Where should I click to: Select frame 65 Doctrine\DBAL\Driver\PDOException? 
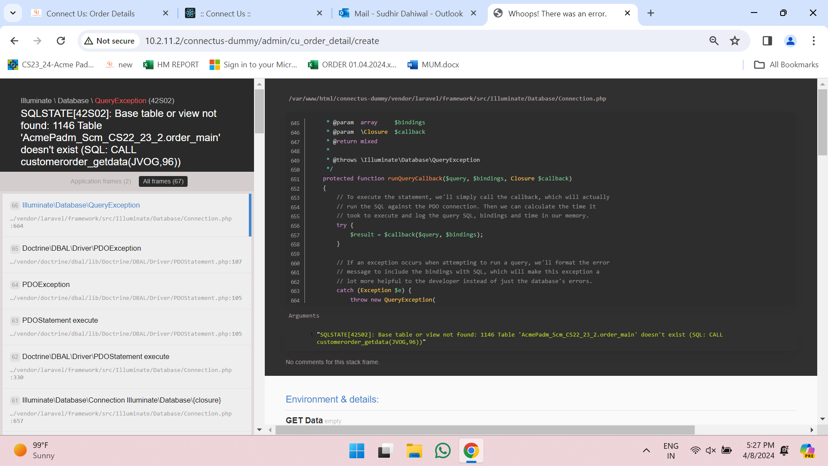pyautogui.click(x=126, y=255)
